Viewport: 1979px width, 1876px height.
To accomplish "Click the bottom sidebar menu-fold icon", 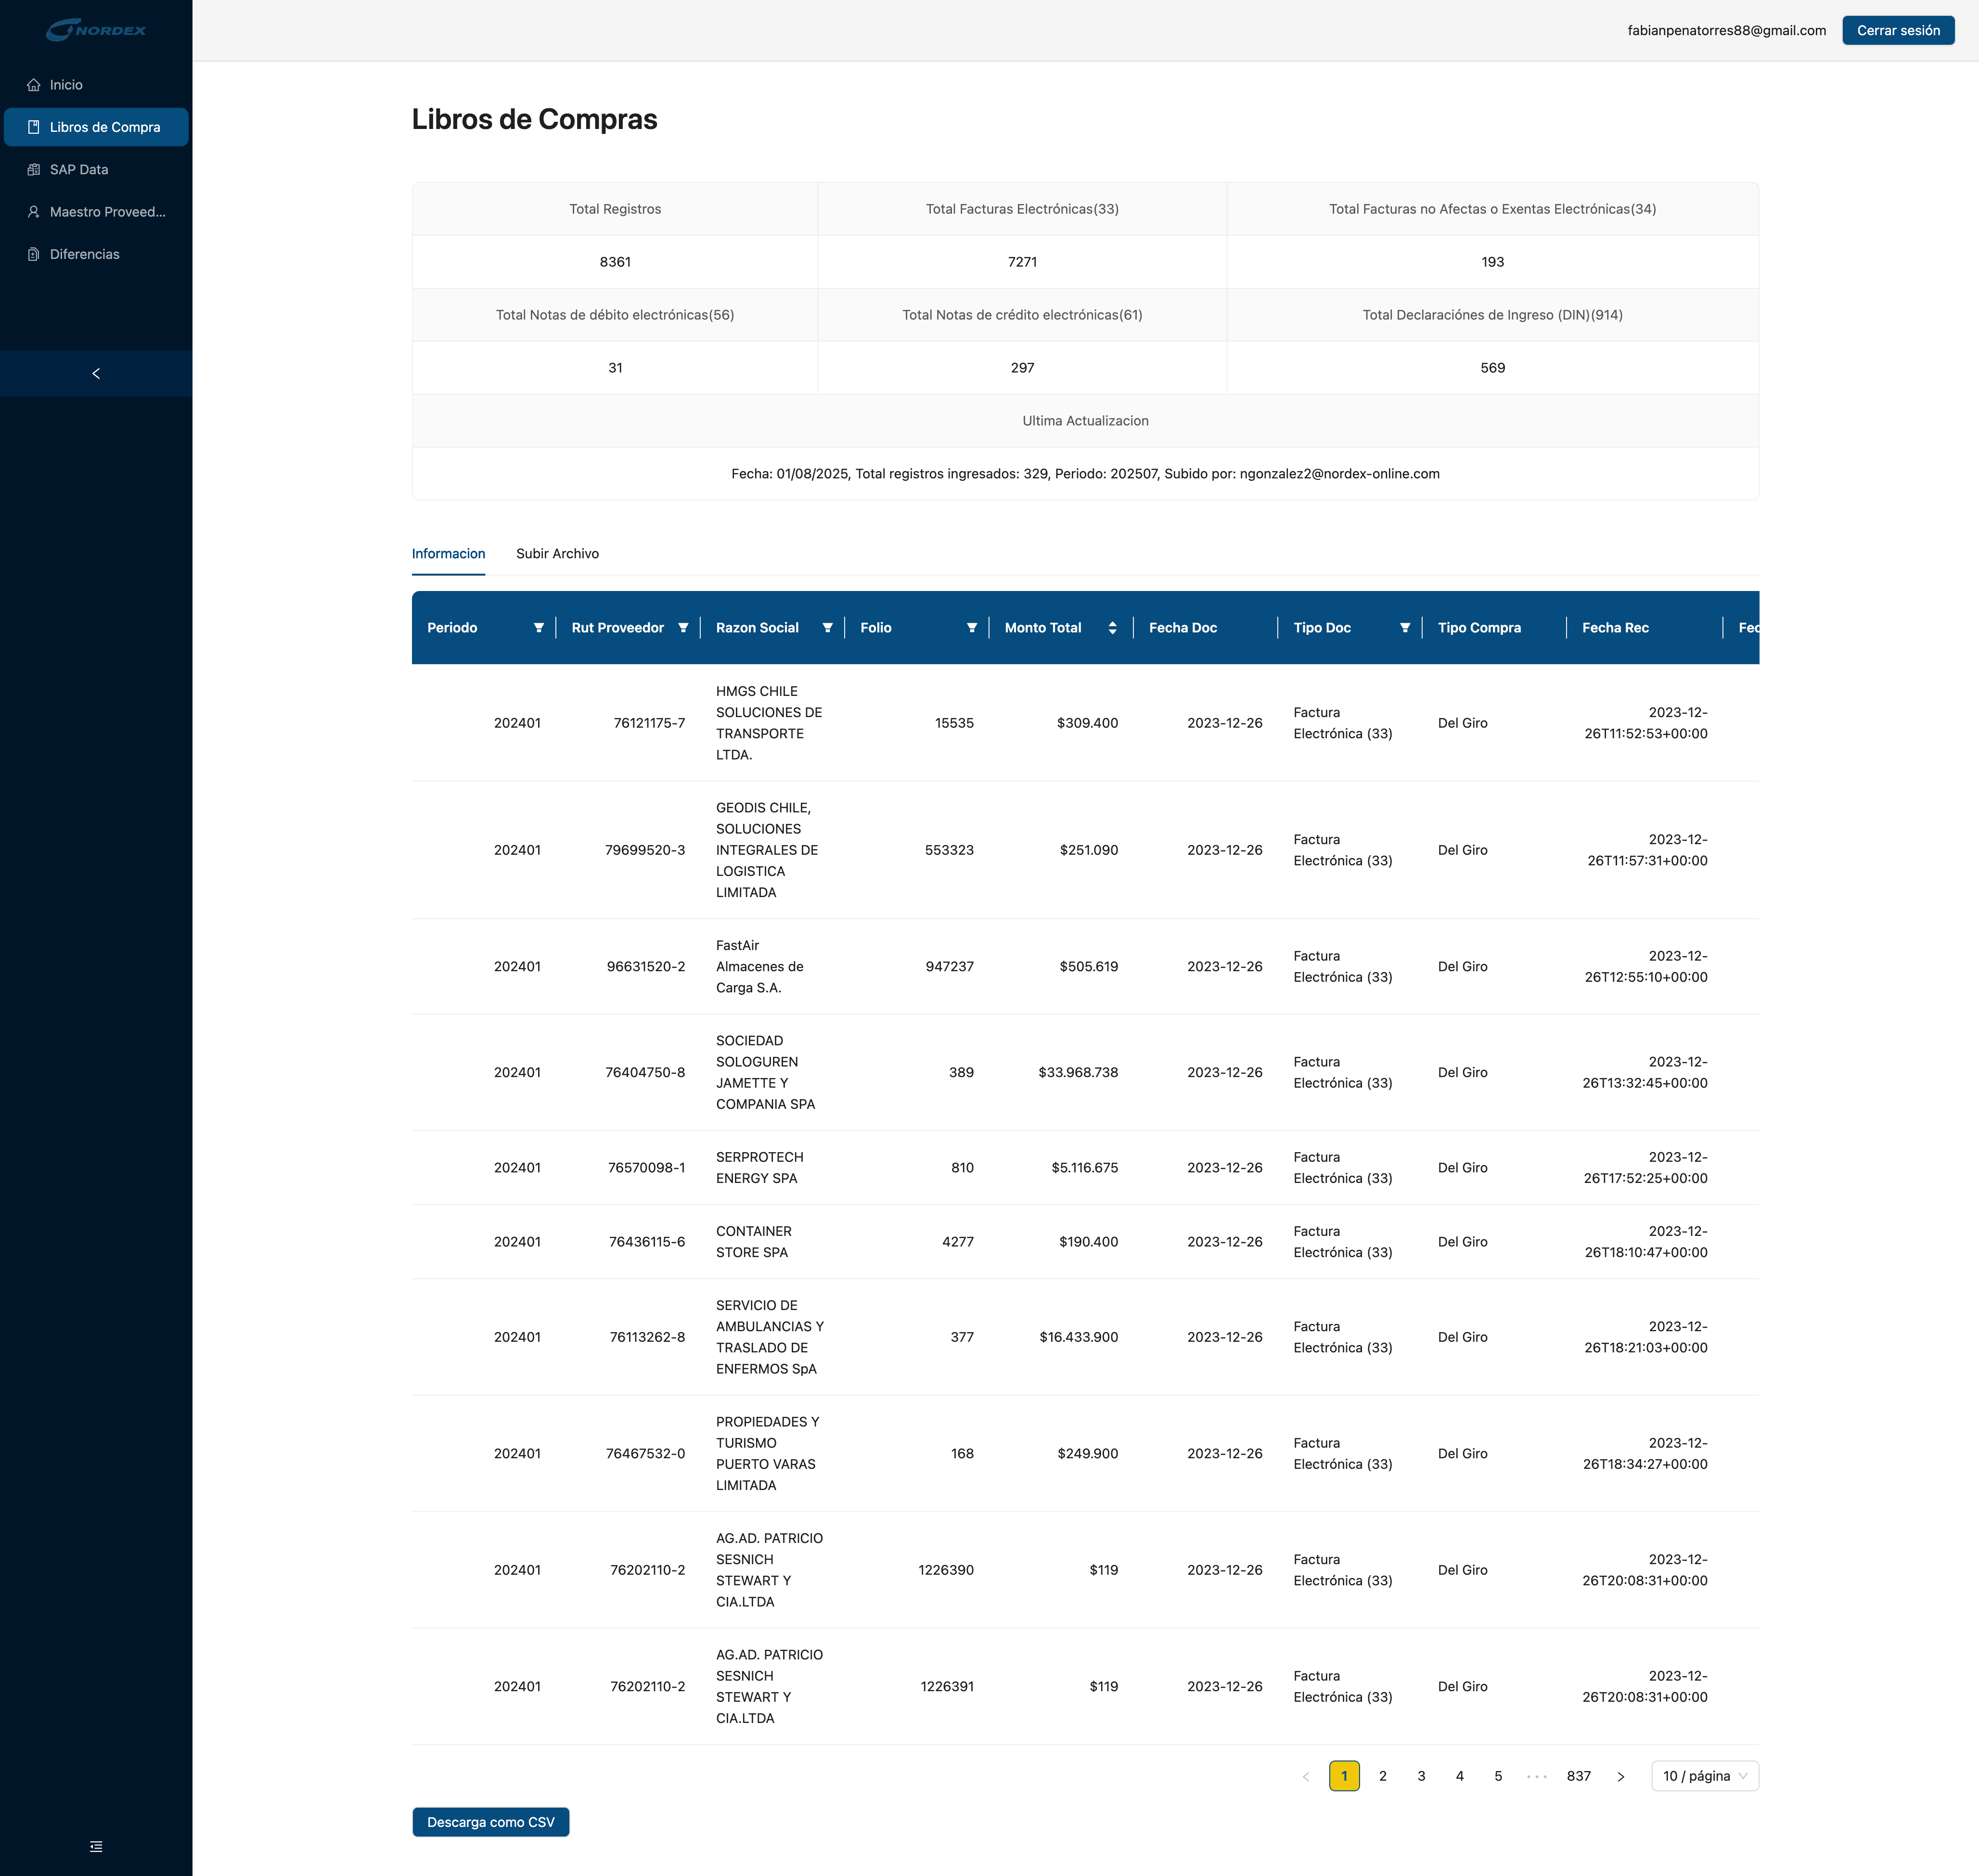I will tap(96, 1846).
